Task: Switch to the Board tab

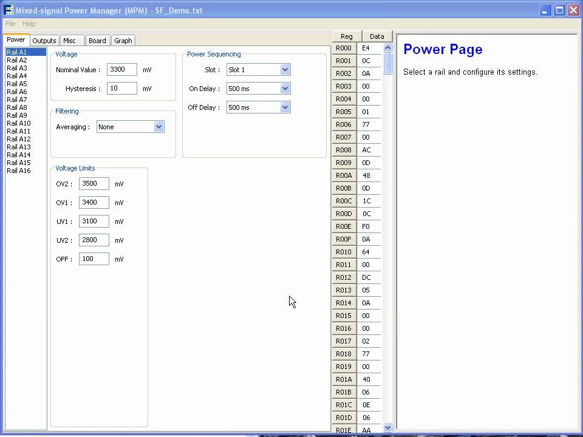Action: coord(97,41)
